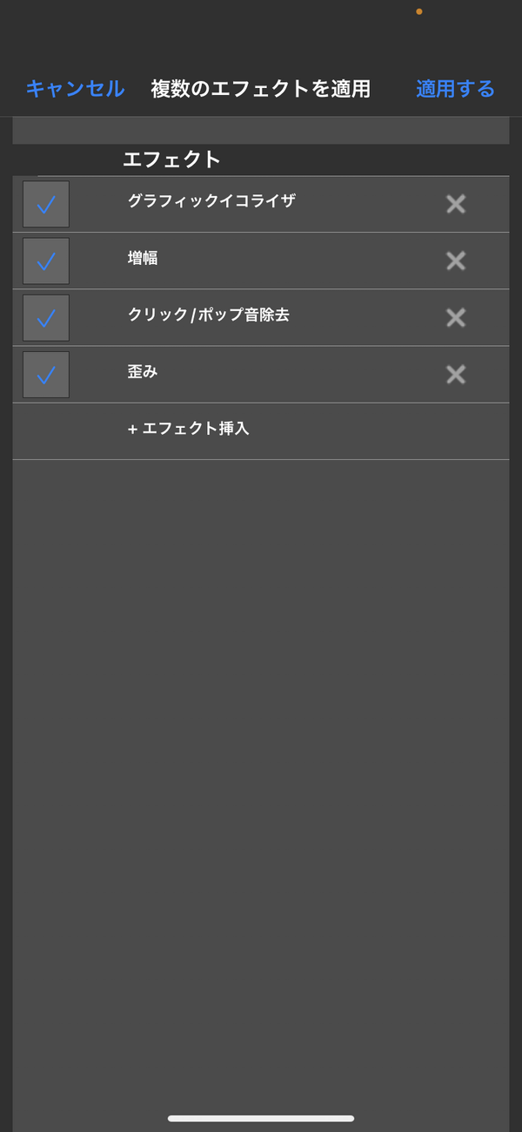This screenshot has height=1132, width=522.
Task: Open the 増幅 effect entry
Action: [x=143, y=257]
